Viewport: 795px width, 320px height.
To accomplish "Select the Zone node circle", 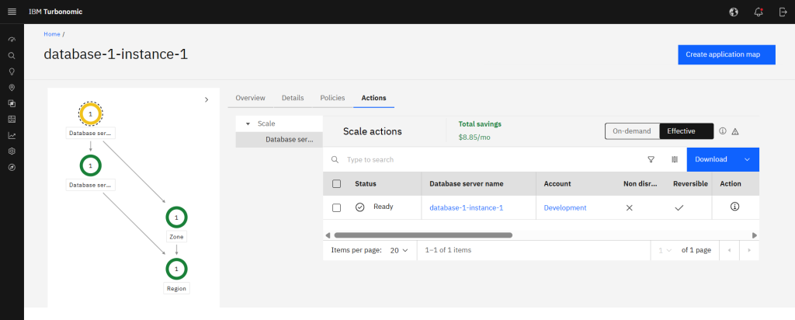I will click(x=176, y=217).
